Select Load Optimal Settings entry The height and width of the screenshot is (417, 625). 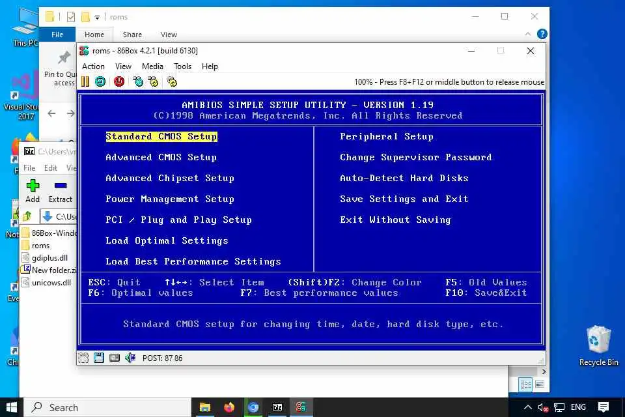pyautogui.click(x=167, y=240)
